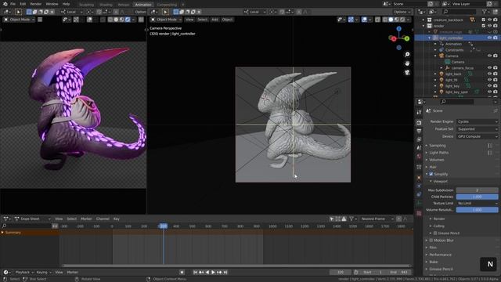This screenshot has width=501, height=282.
Task: Select the Camera object in outliner
Action: (x=452, y=56)
